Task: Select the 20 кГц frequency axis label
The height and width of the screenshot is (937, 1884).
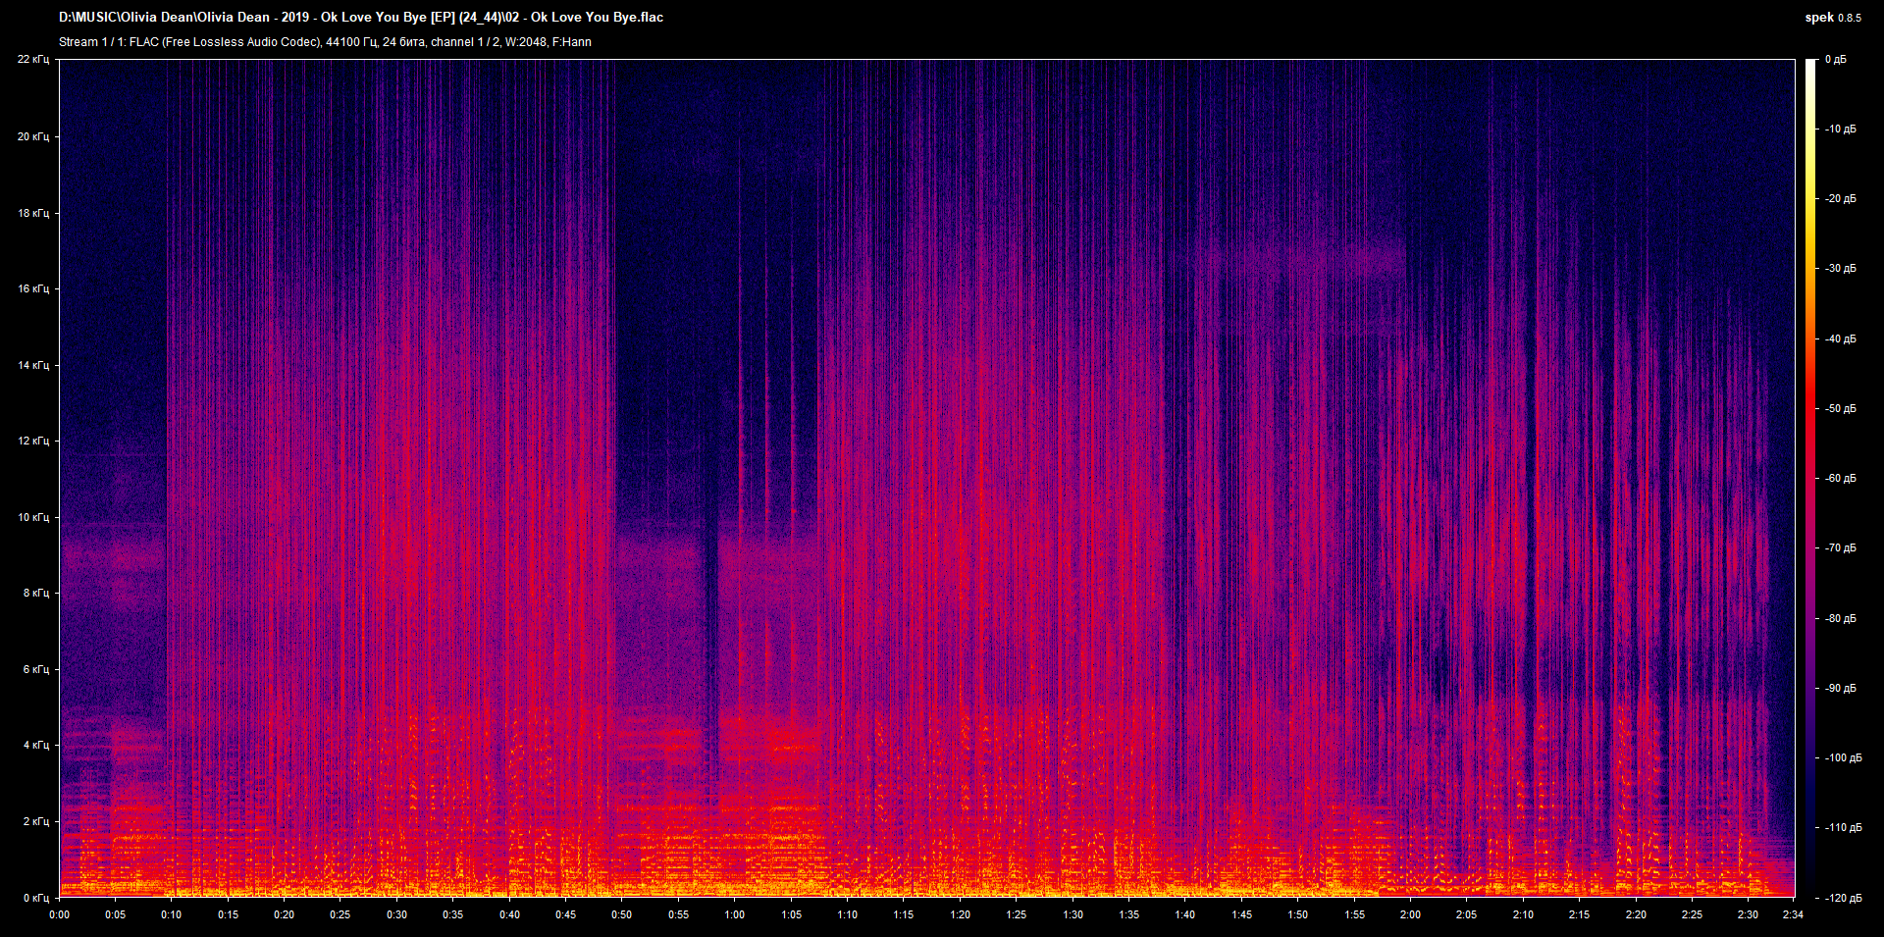Action: point(33,136)
